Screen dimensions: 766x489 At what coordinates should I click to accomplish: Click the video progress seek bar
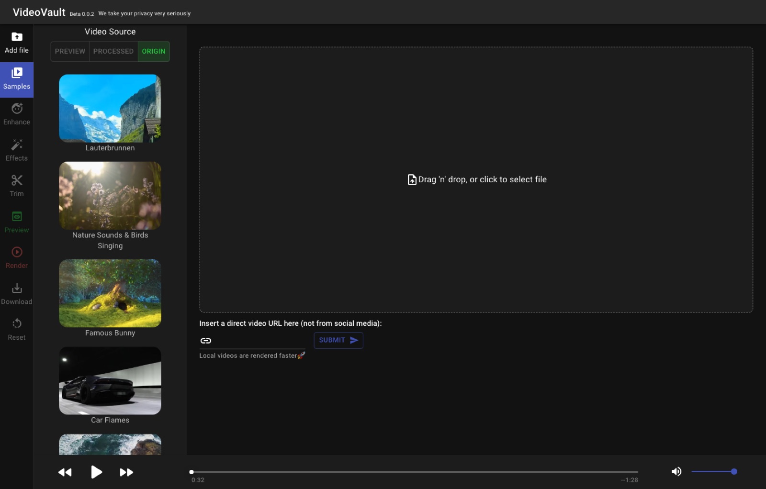[x=415, y=472]
